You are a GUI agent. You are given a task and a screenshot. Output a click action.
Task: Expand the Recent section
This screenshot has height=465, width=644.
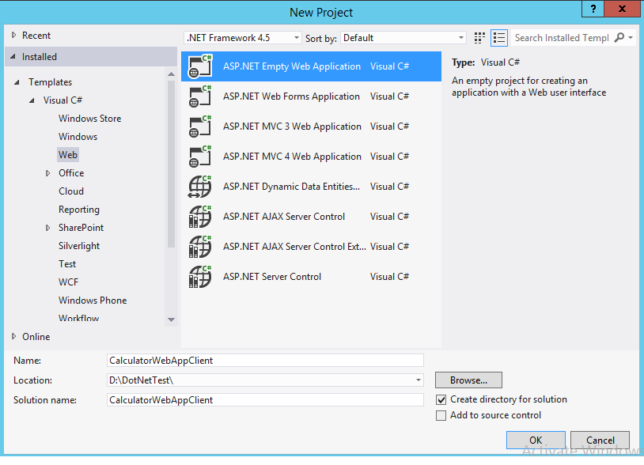coord(14,36)
